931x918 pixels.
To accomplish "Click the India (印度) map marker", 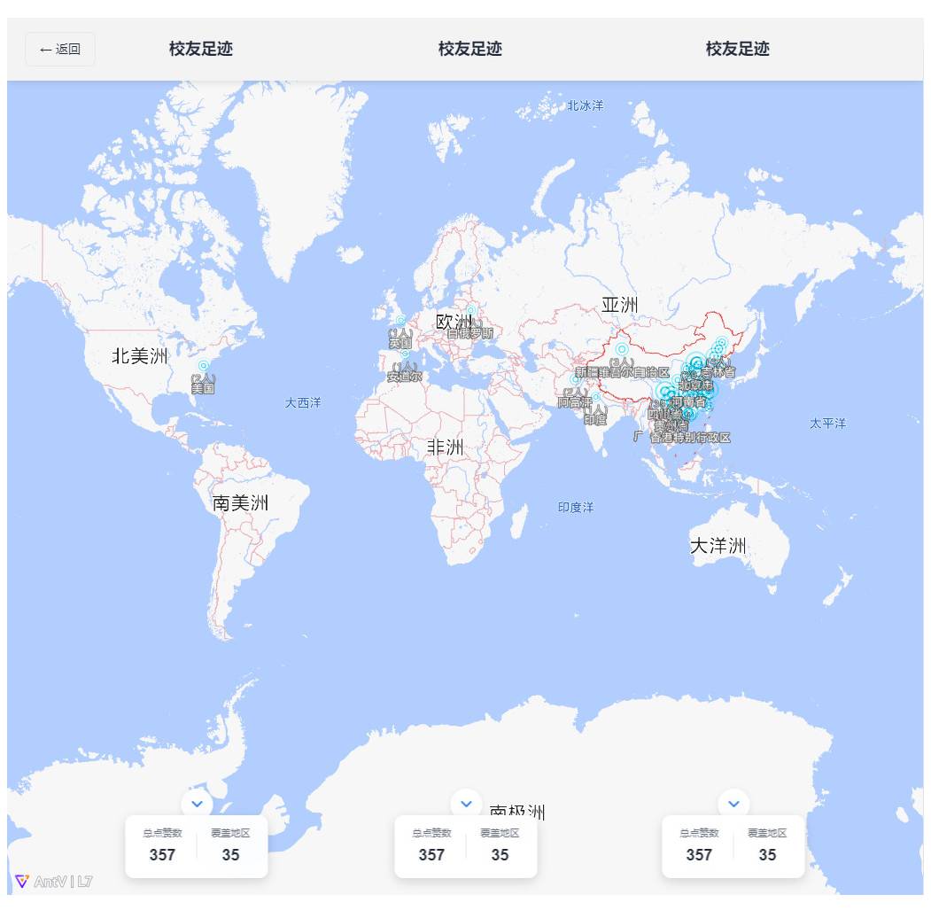I will 596,398.
